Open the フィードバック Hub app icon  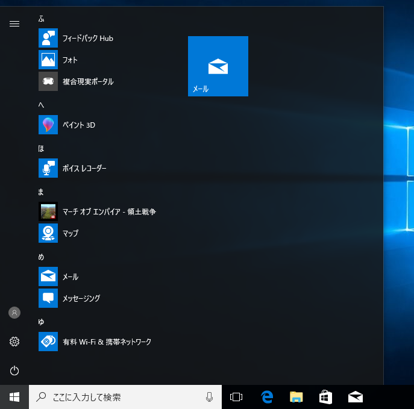pyautogui.click(x=48, y=38)
